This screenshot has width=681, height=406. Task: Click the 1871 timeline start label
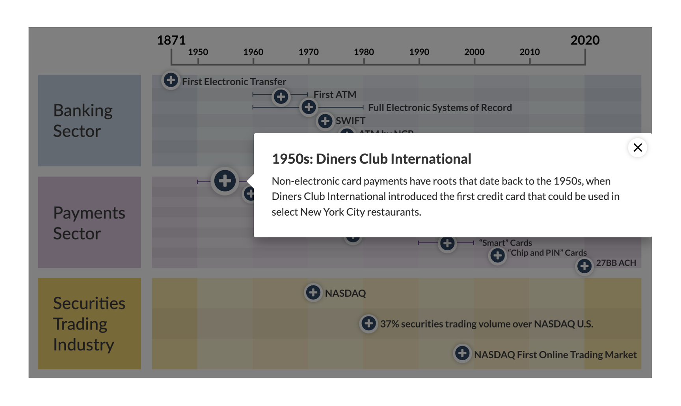point(171,40)
